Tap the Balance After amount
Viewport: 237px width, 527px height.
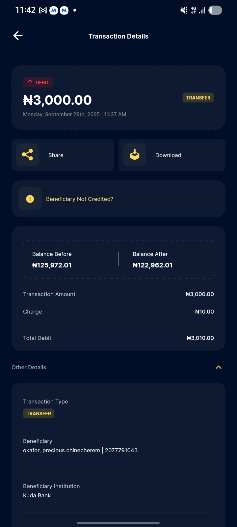152,265
